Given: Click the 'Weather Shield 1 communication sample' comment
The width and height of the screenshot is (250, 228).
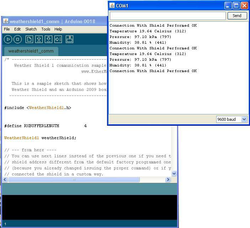Looking at the screenshot, I should pos(60,65).
